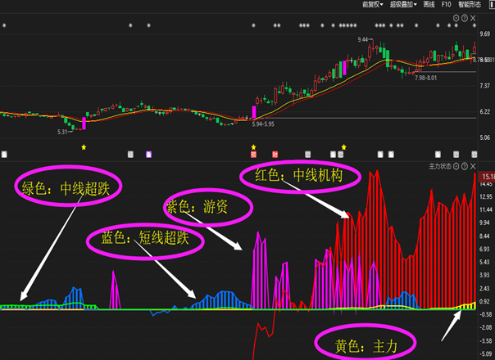
Task: Open help for the price chart panel
Action: coord(465,18)
